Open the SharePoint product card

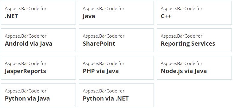pos(116,40)
